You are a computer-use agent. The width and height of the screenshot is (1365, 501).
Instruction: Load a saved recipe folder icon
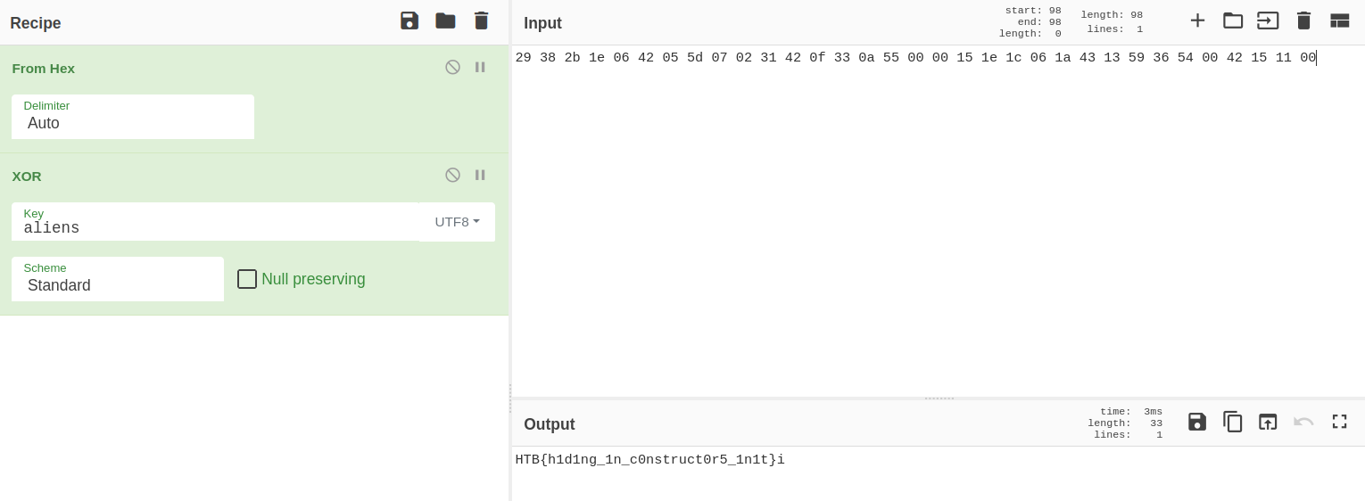click(x=445, y=21)
